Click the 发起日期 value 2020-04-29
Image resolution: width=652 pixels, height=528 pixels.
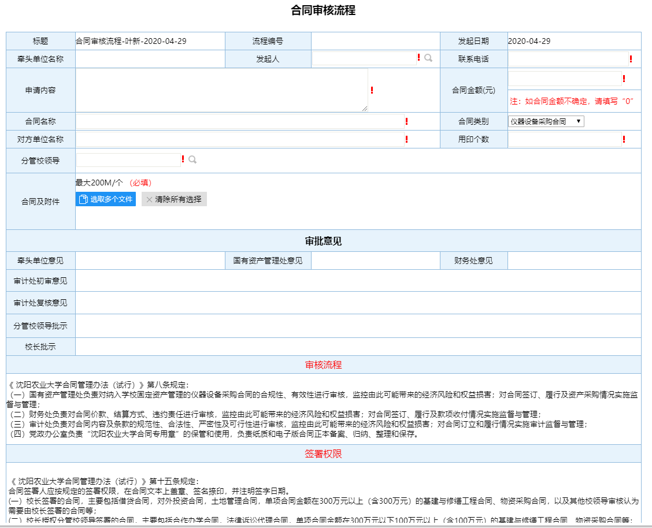coord(529,41)
